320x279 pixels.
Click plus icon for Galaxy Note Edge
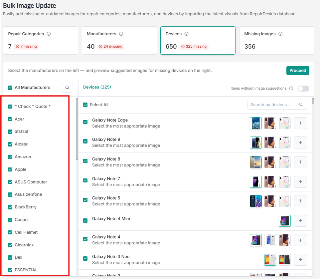[x=300, y=123]
